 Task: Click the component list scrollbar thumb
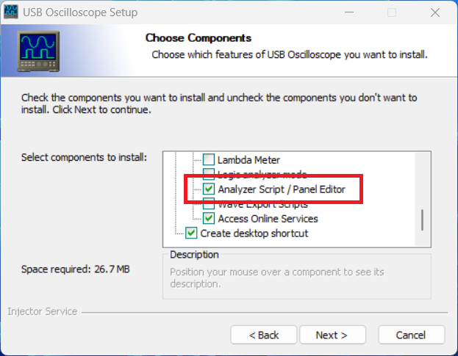tap(423, 220)
